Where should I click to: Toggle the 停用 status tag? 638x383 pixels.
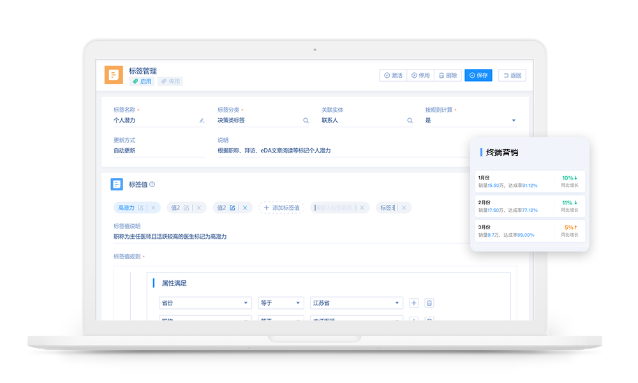pos(170,82)
